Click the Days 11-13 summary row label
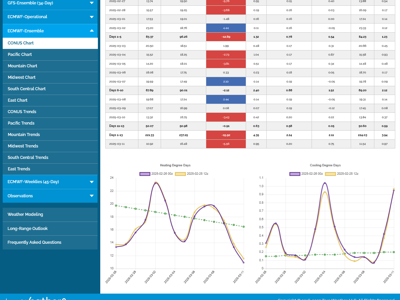The width and height of the screenshot is (400, 300). [116, 126]
